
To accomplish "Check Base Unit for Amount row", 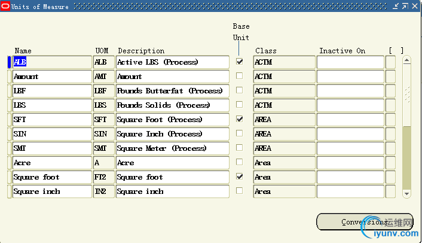I will click(239, 76).
